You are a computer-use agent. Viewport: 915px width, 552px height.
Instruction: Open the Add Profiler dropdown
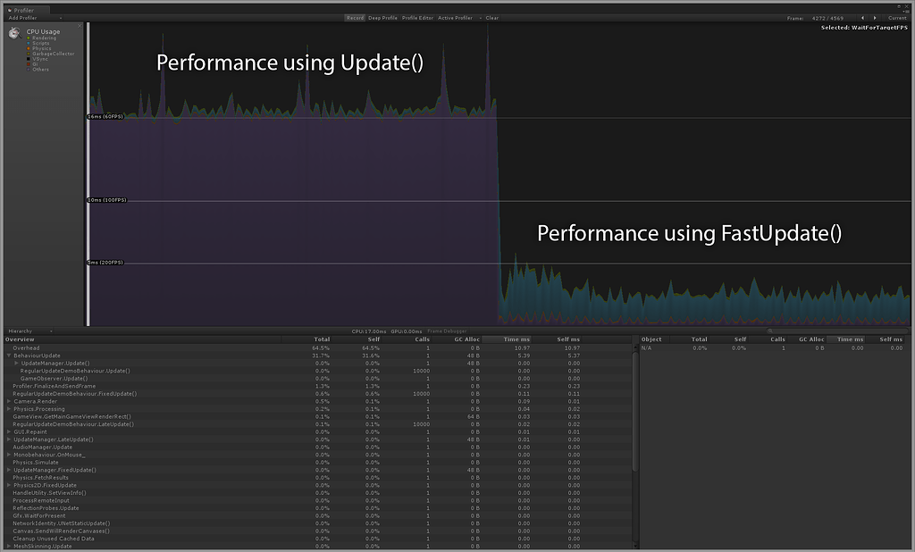coord(34,18)
